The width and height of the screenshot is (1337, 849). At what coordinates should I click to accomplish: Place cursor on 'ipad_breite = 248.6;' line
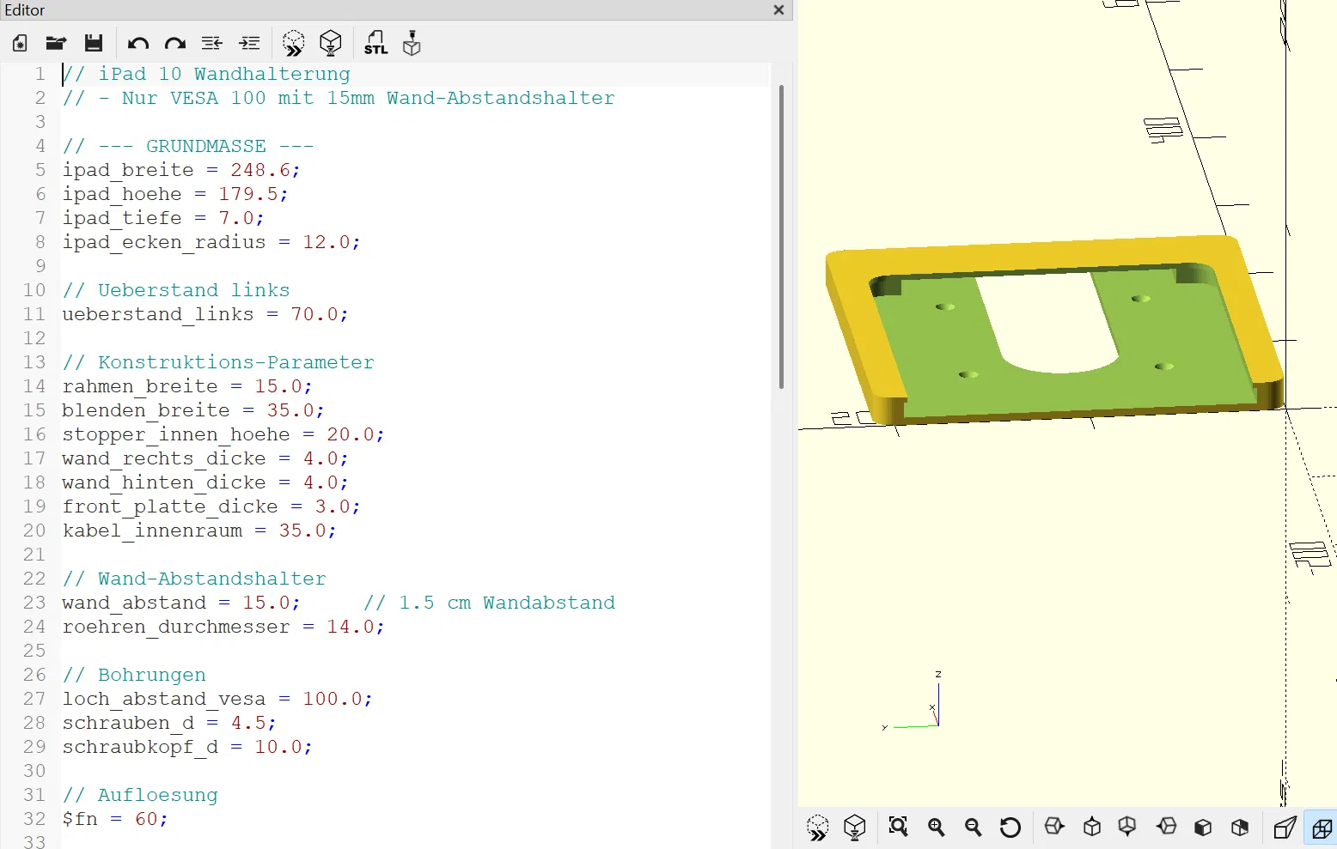[181, 170]
